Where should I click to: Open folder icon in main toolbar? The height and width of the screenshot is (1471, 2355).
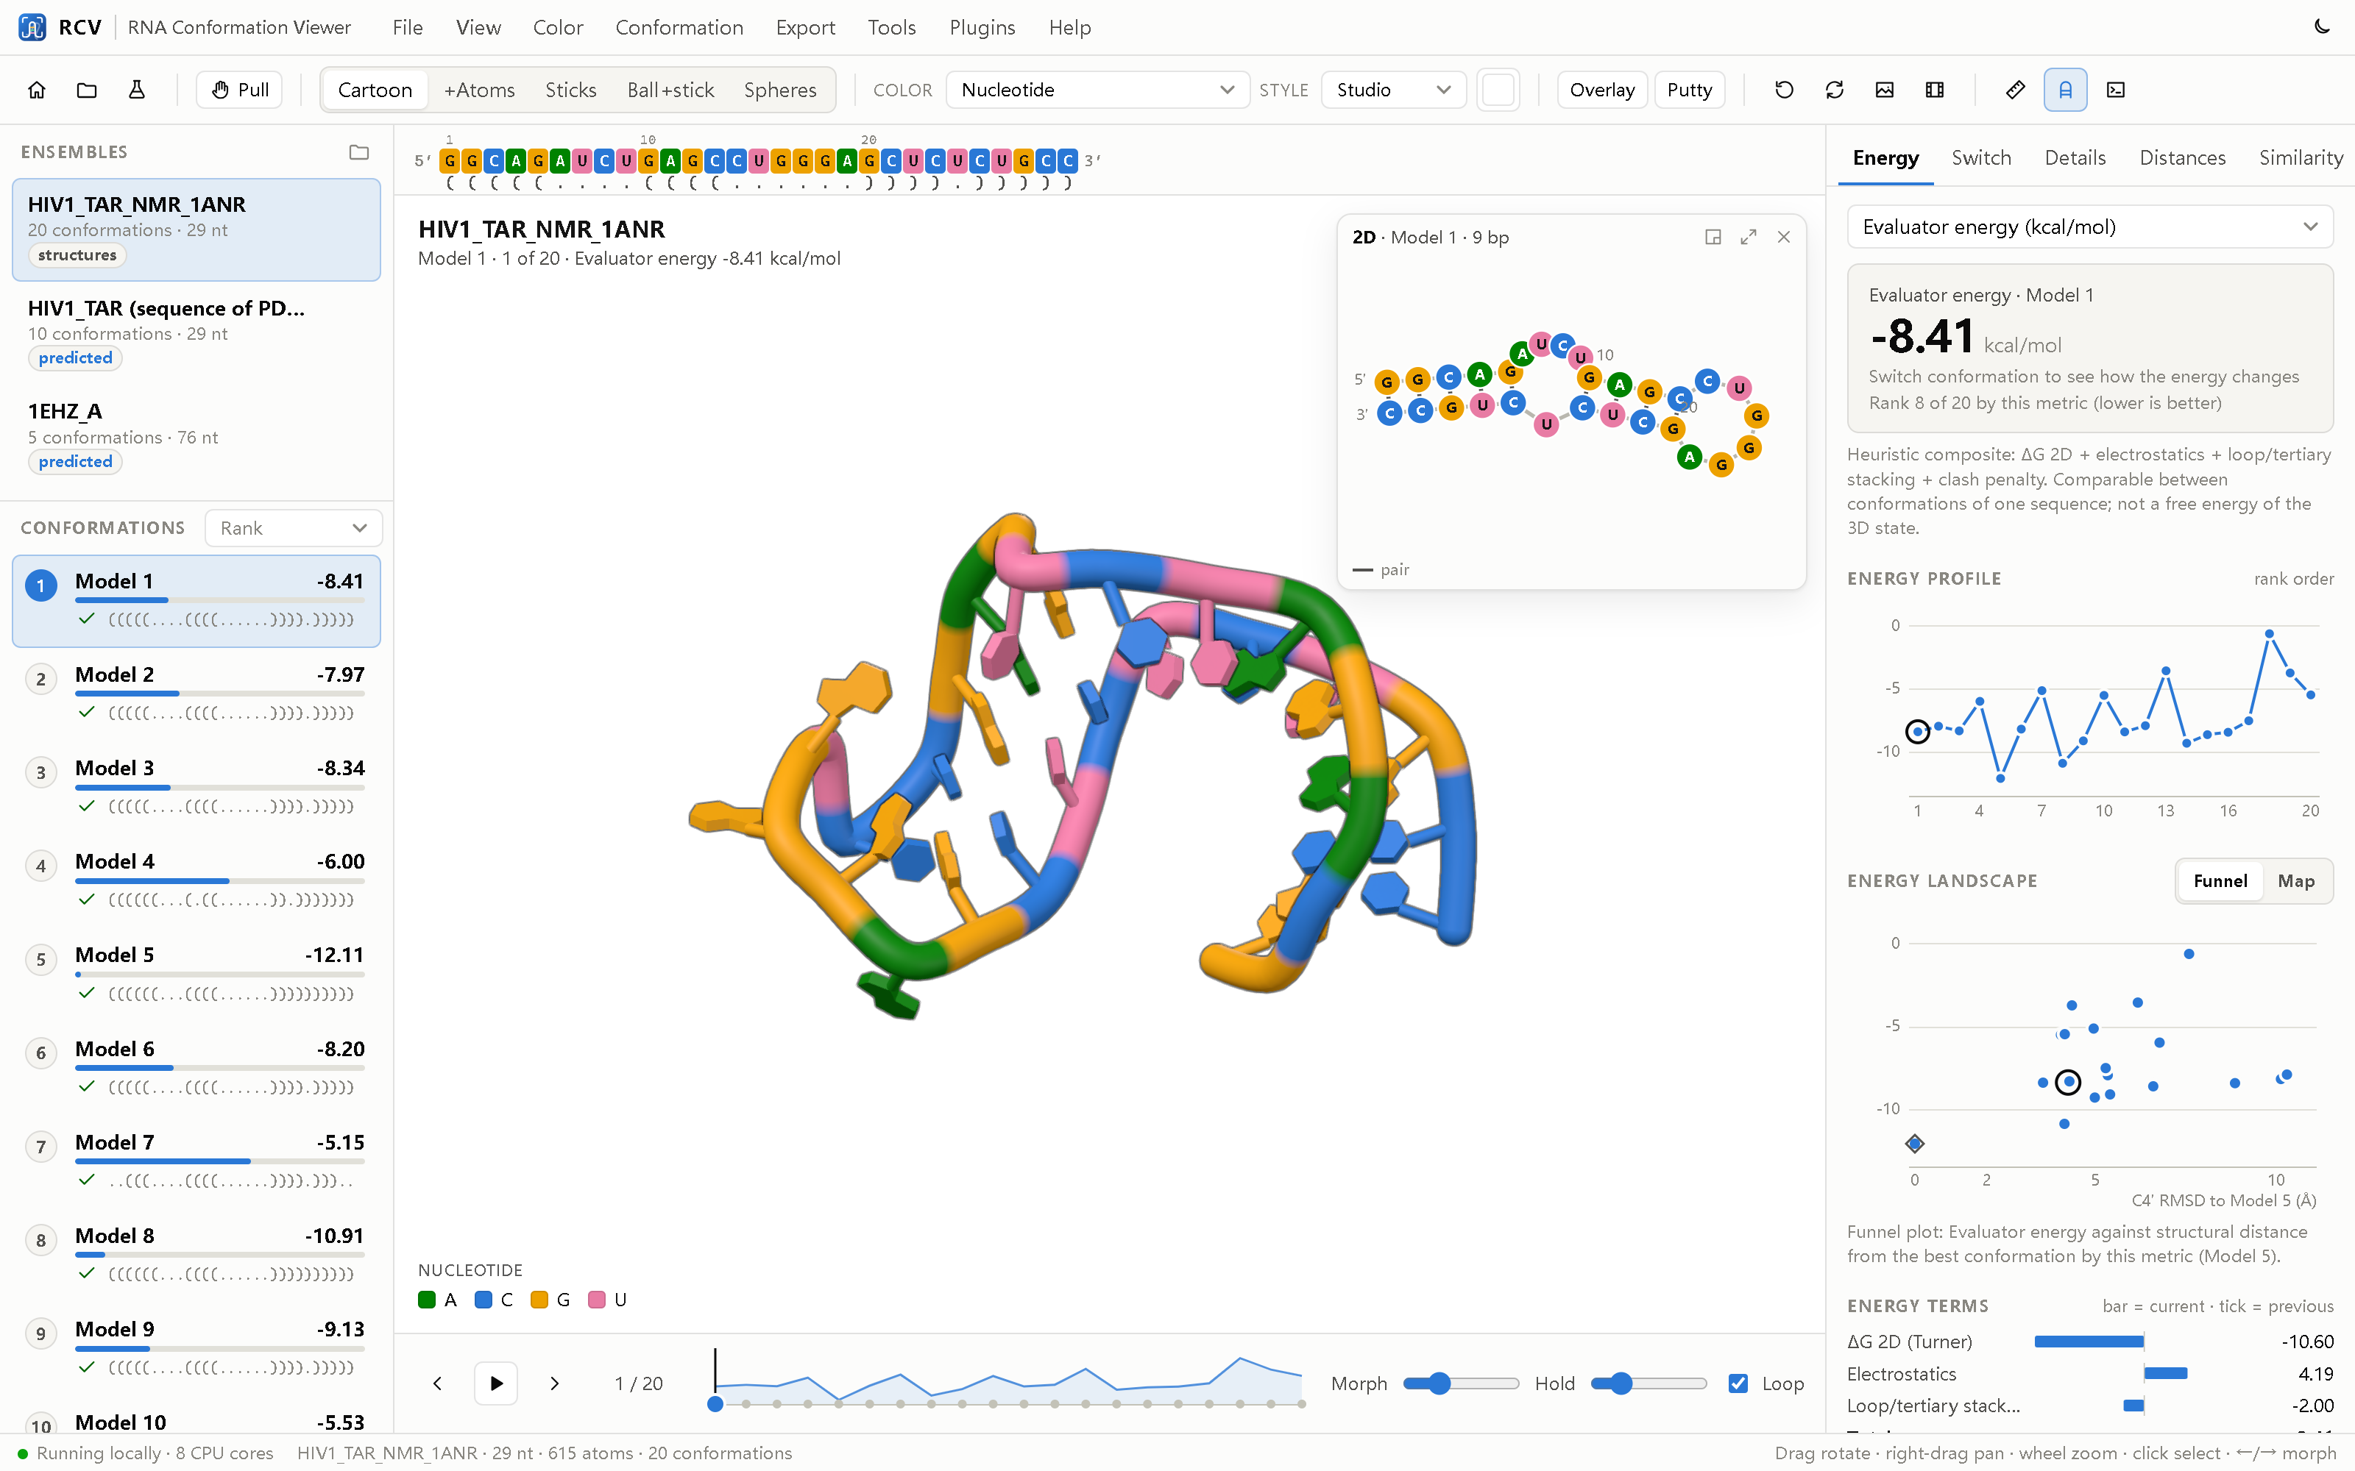[87, 90]
